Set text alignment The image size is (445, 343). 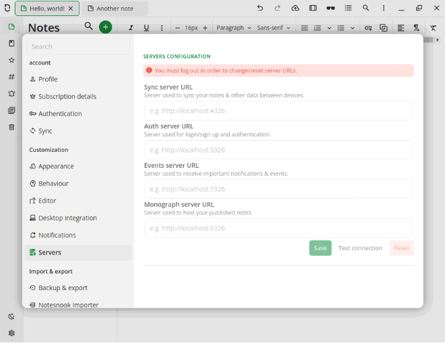(x=401, y=28)
